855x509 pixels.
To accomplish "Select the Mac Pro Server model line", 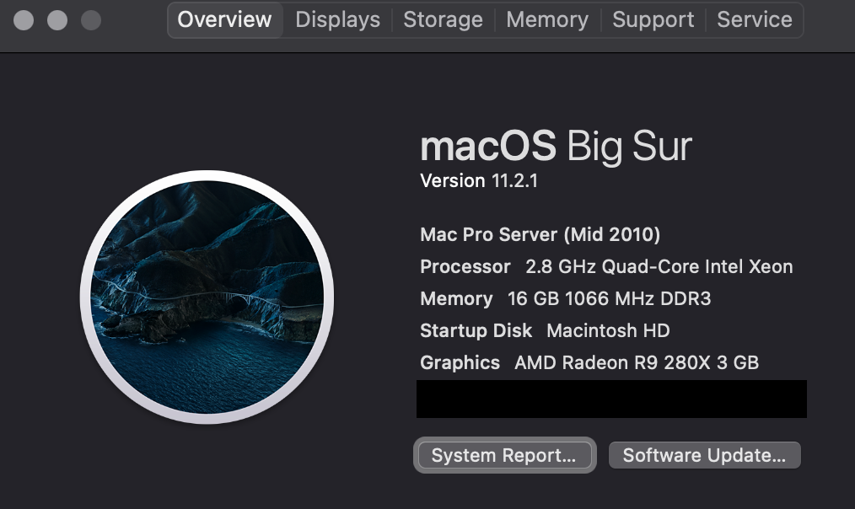I will click(x=540, y=235).
